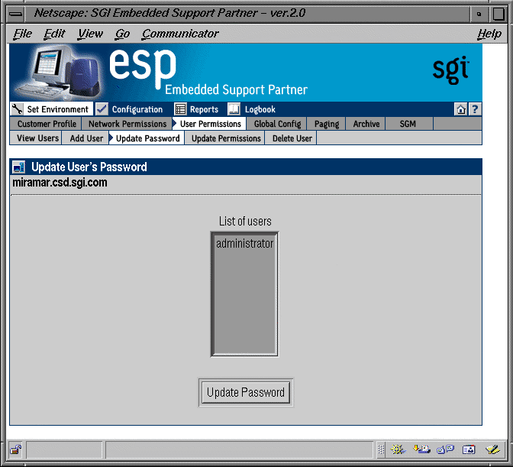Go to the ESP home page icon

pyautogui.click(x=461, y=109)
